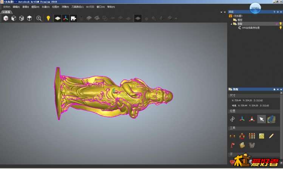Click the pink colour marker on 装配 row

coord(277,24)
